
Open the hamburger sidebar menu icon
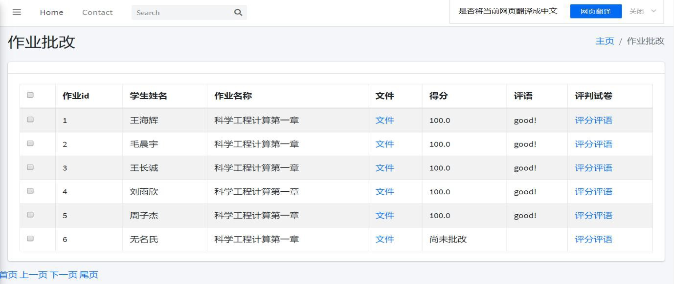click(17, 12)
